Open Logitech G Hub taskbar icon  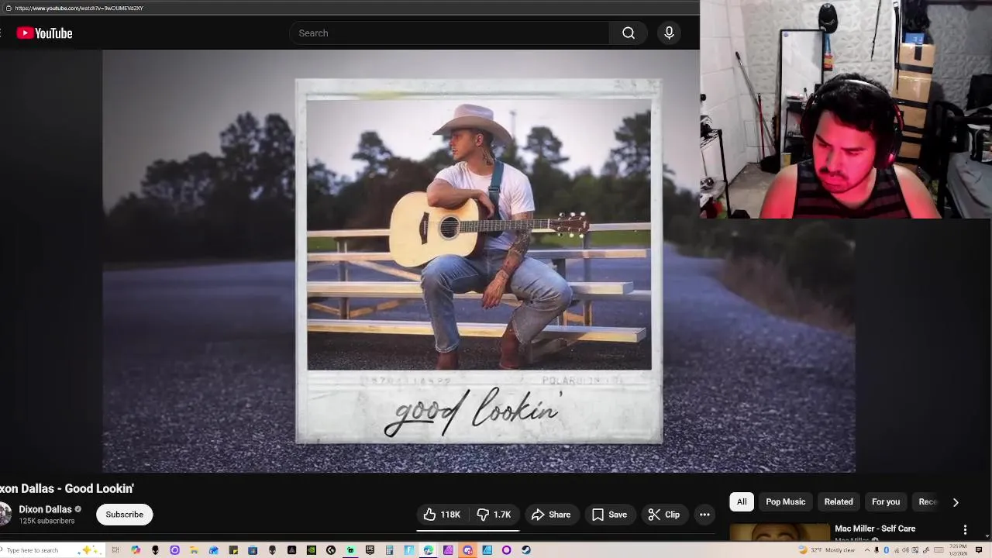331,550
